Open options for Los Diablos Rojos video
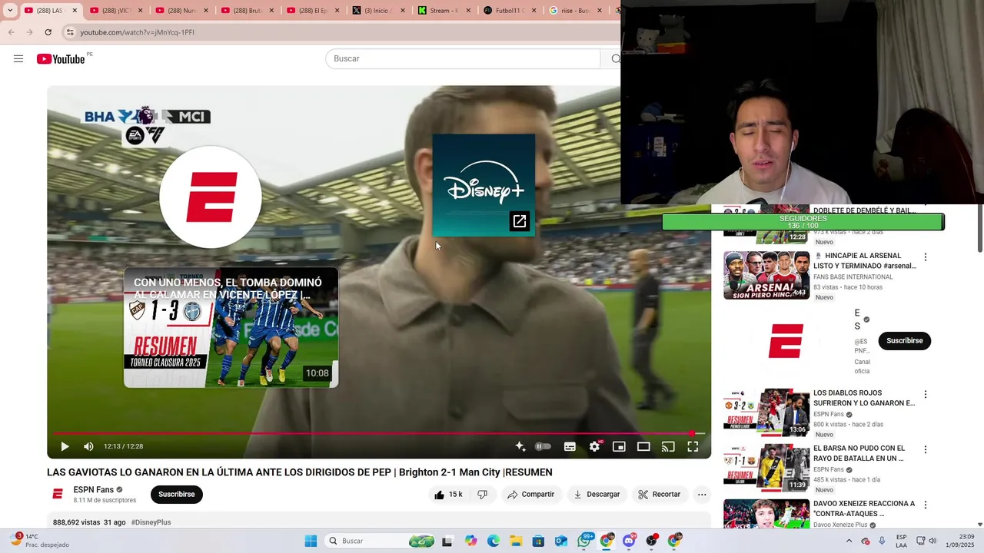The height and width of the screenshot is (553, 984). point(926,395)
